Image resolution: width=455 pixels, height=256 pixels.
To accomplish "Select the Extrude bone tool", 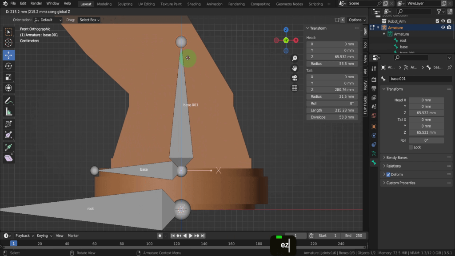I will (x=8, y=147).
